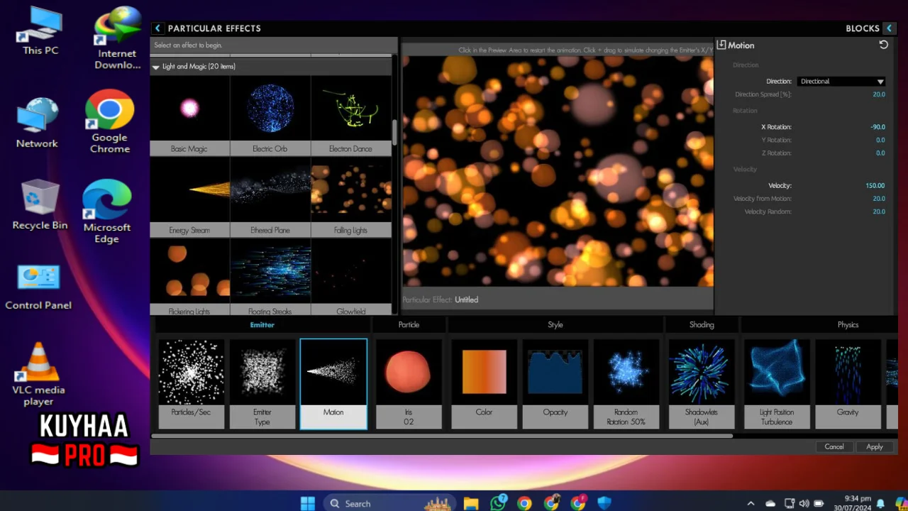Screen dimensions: 908x511
Task: Select the Shadowlets (Aux) block
Action: point(702,383)
